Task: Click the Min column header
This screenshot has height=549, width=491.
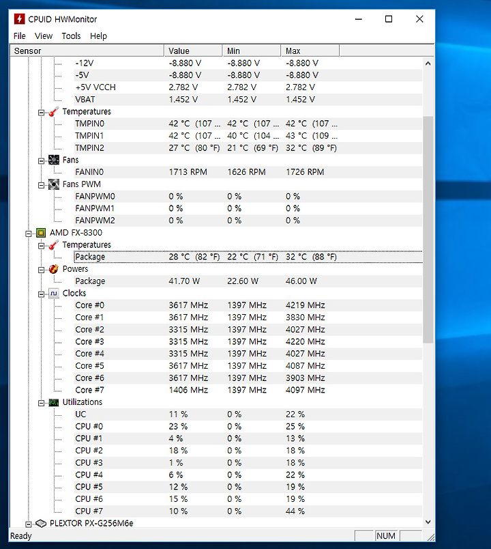Action: [252, 51]
